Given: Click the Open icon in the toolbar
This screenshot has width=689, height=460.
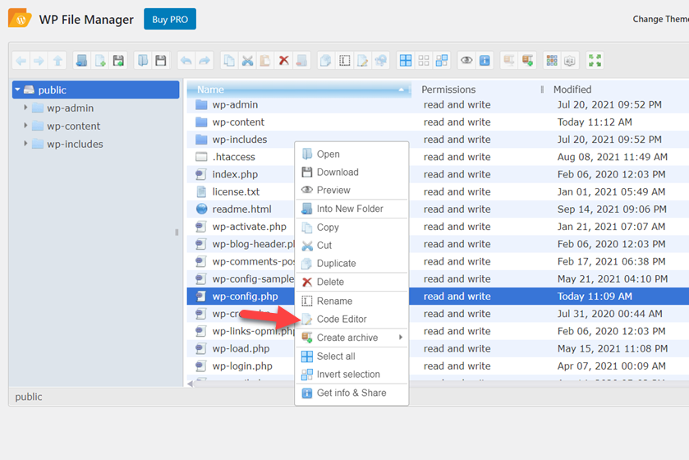Looking at the screenshot, I should (143, 61).
